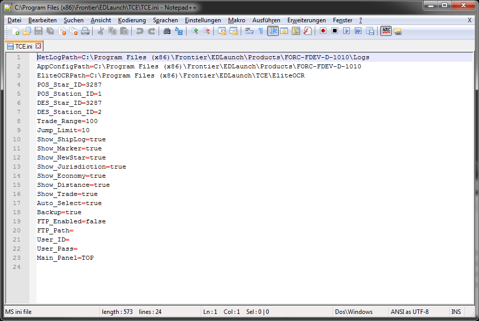The image size is (479, 321).
Task: Click the FTP_Enabled=false line
Action: tap(71, 221)
